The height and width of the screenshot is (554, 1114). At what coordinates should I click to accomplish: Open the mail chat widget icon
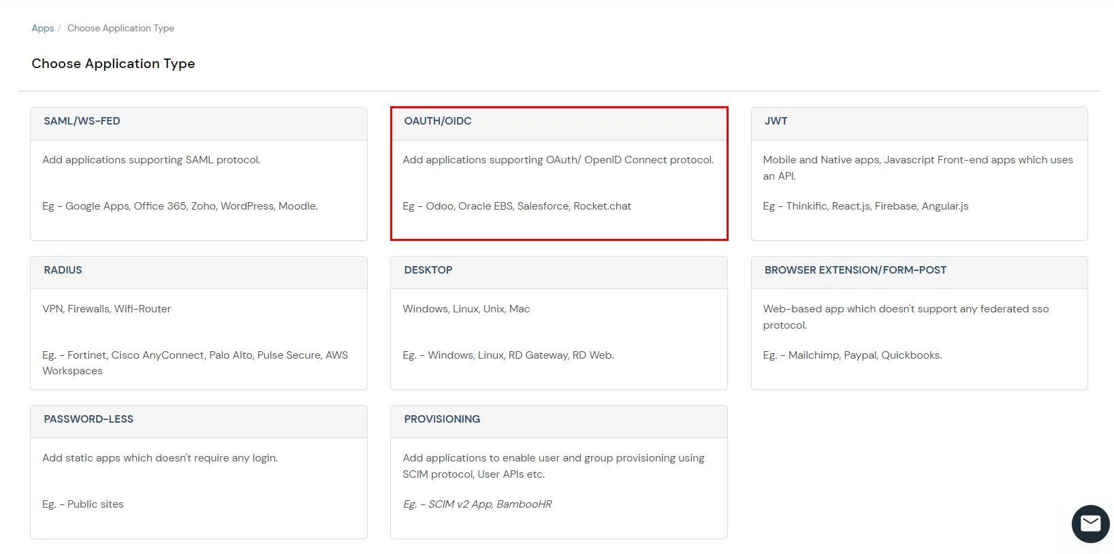point(1090,523)
